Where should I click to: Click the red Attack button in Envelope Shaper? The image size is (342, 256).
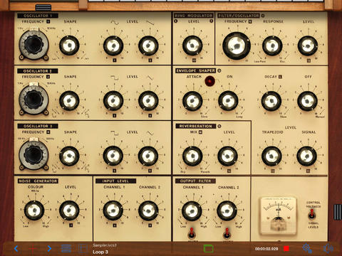click(x=210, y=81)
